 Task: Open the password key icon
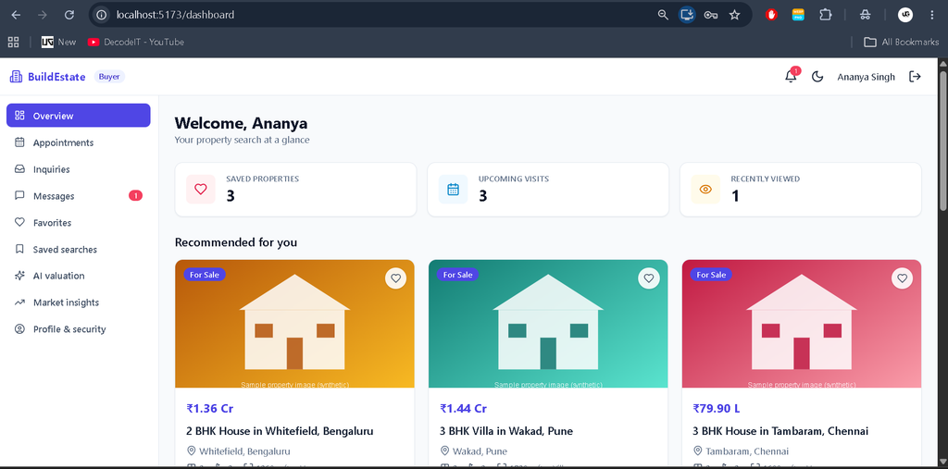(711, 15)
